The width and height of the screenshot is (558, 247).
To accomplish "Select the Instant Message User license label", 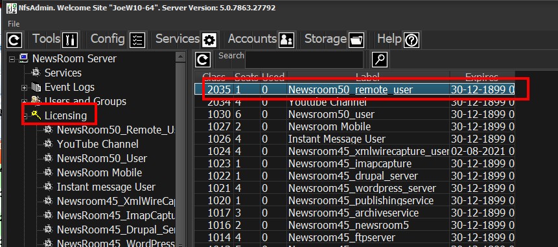I will 336,139.
